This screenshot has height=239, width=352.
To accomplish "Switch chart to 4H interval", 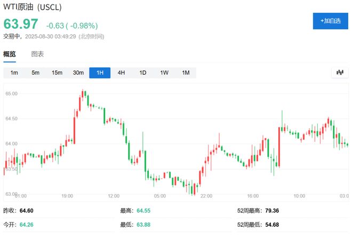I will (x=121, y=73).
